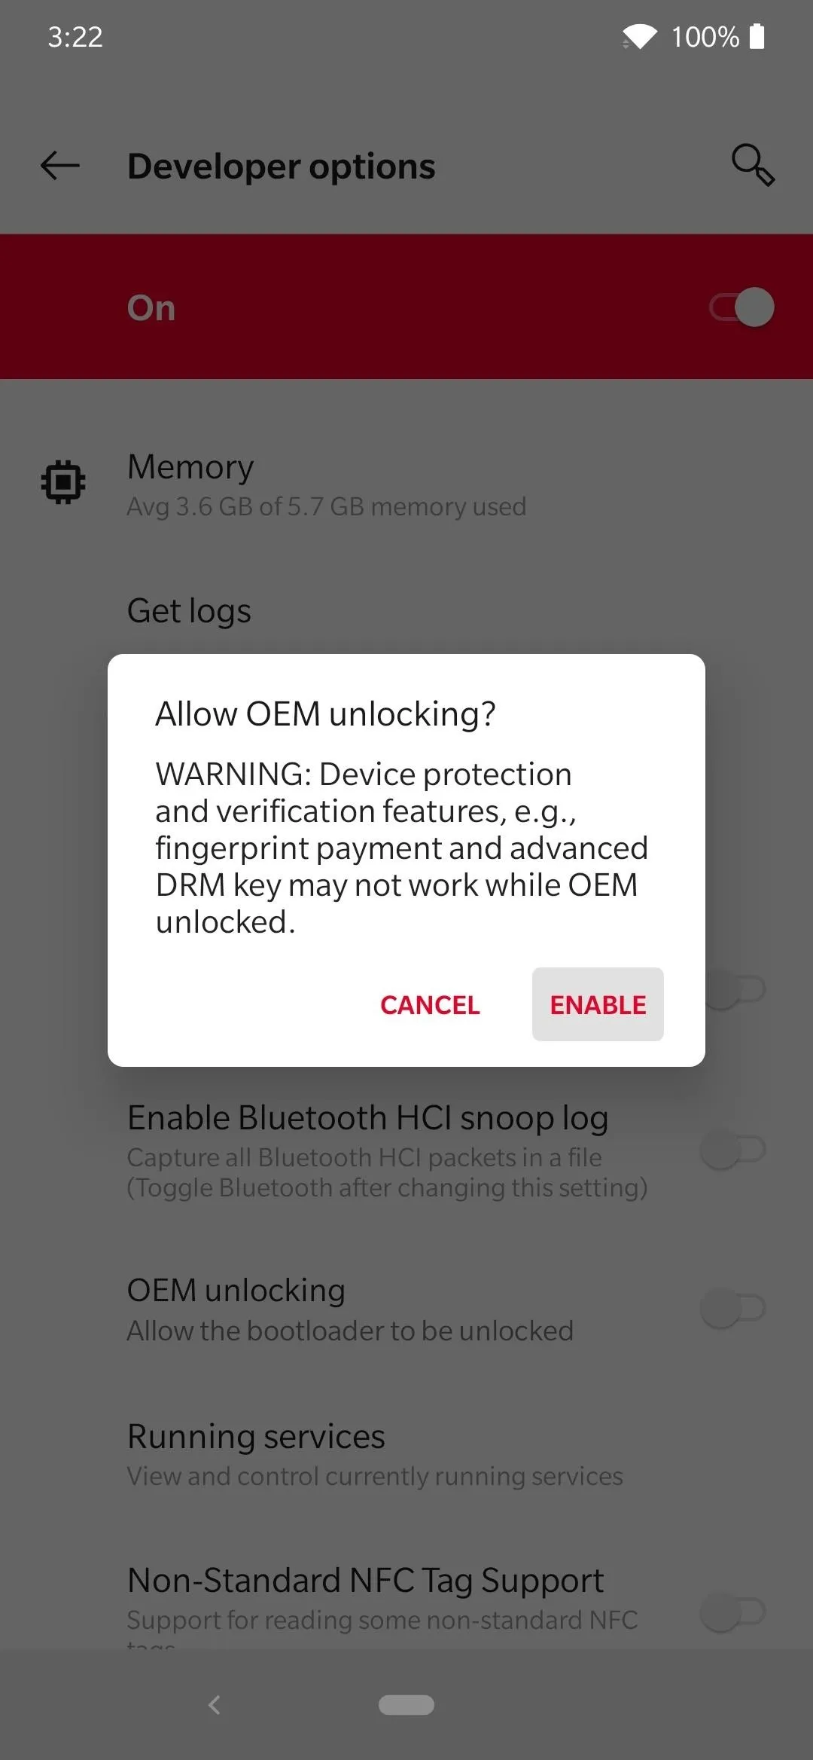Viewport: 813px width, 1760px height.
Task: Tap the Memory chip icon
Action: 63,482
